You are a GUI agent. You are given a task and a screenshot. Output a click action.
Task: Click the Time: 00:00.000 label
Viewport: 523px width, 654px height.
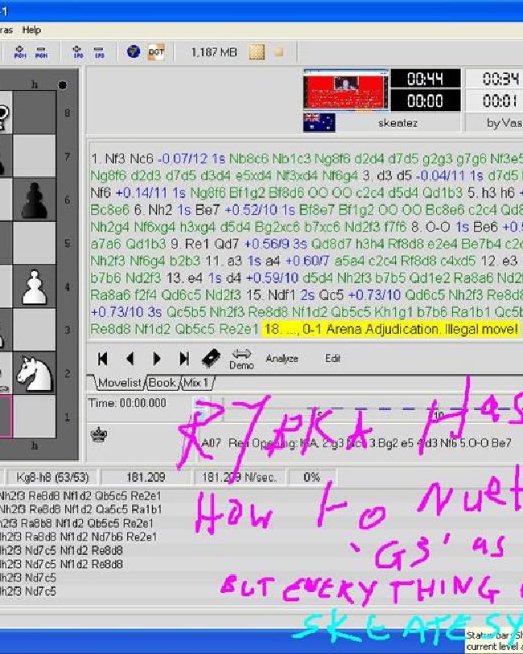click(127, 403)
